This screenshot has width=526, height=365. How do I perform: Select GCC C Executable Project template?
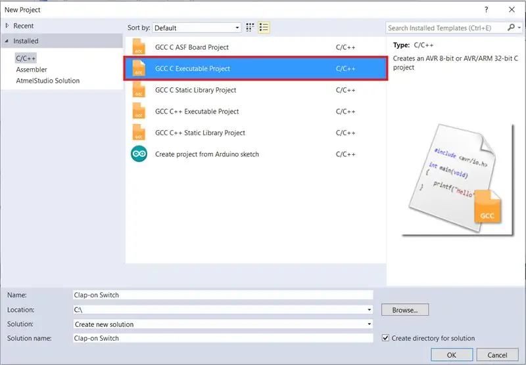click(256, 68)
